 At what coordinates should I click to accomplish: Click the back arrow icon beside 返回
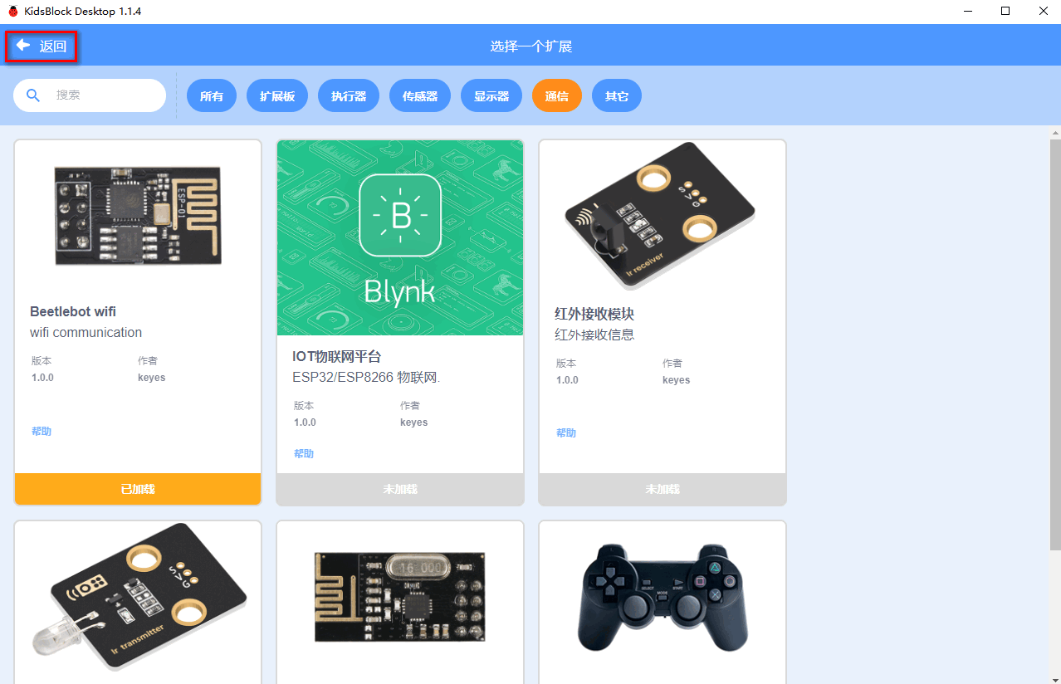pyautogui.click(x=23, y=46)
